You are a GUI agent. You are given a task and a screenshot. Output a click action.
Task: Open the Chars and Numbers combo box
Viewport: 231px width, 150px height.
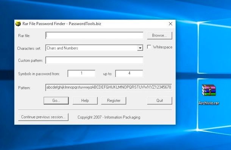pos(94,48)
